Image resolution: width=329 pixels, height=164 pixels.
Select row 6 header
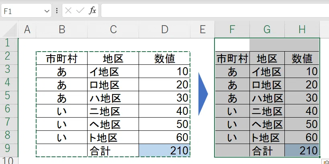point(9,110)
